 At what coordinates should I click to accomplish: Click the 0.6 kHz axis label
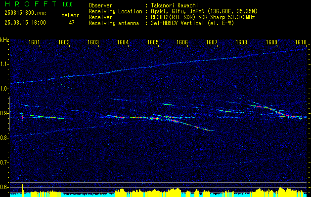pos(4,187)
